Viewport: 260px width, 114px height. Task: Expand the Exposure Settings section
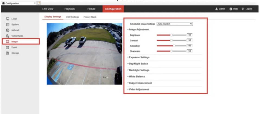[138, 57]
